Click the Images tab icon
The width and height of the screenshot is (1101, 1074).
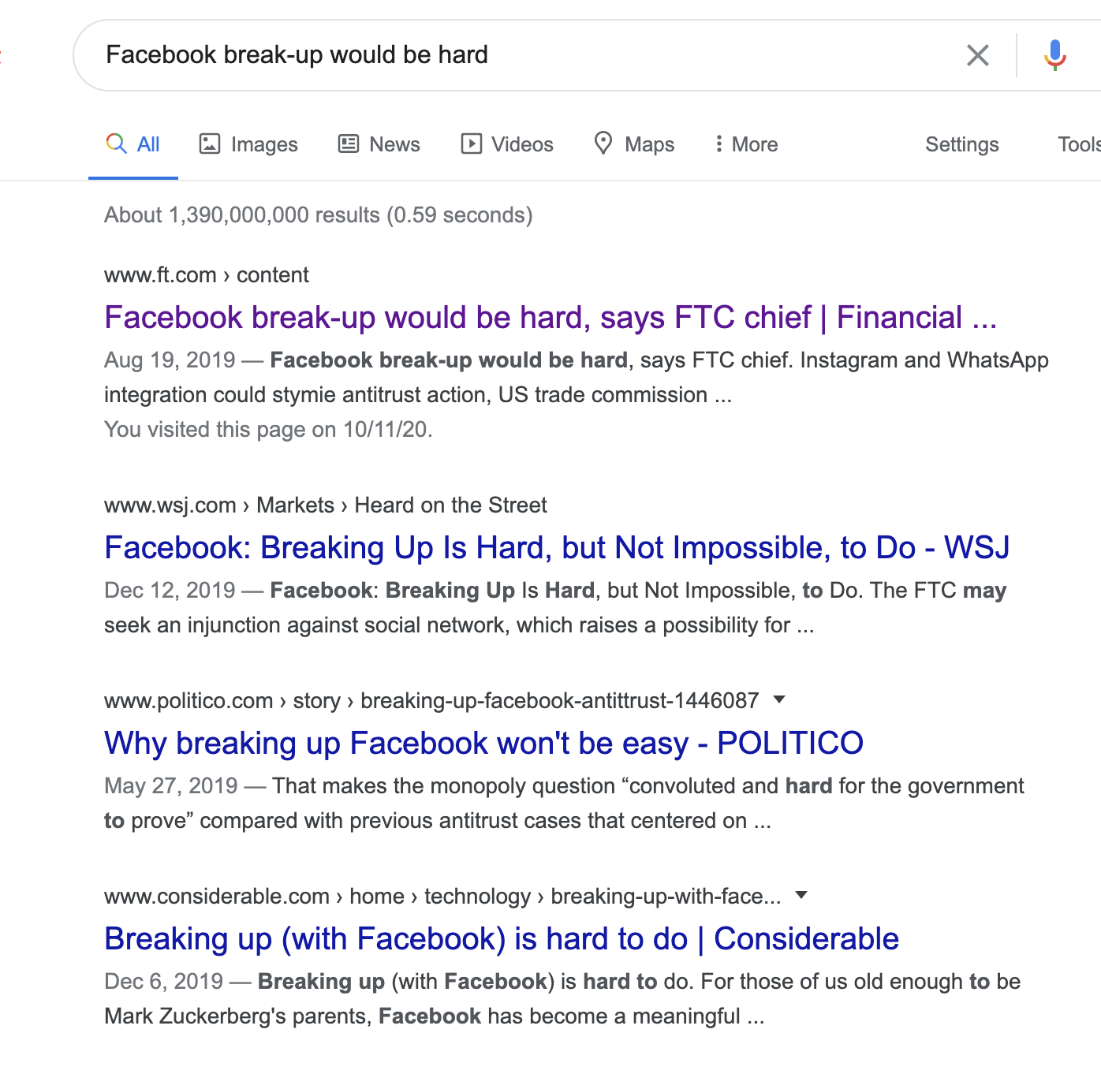pyautogui.click(x=210, y=144)
